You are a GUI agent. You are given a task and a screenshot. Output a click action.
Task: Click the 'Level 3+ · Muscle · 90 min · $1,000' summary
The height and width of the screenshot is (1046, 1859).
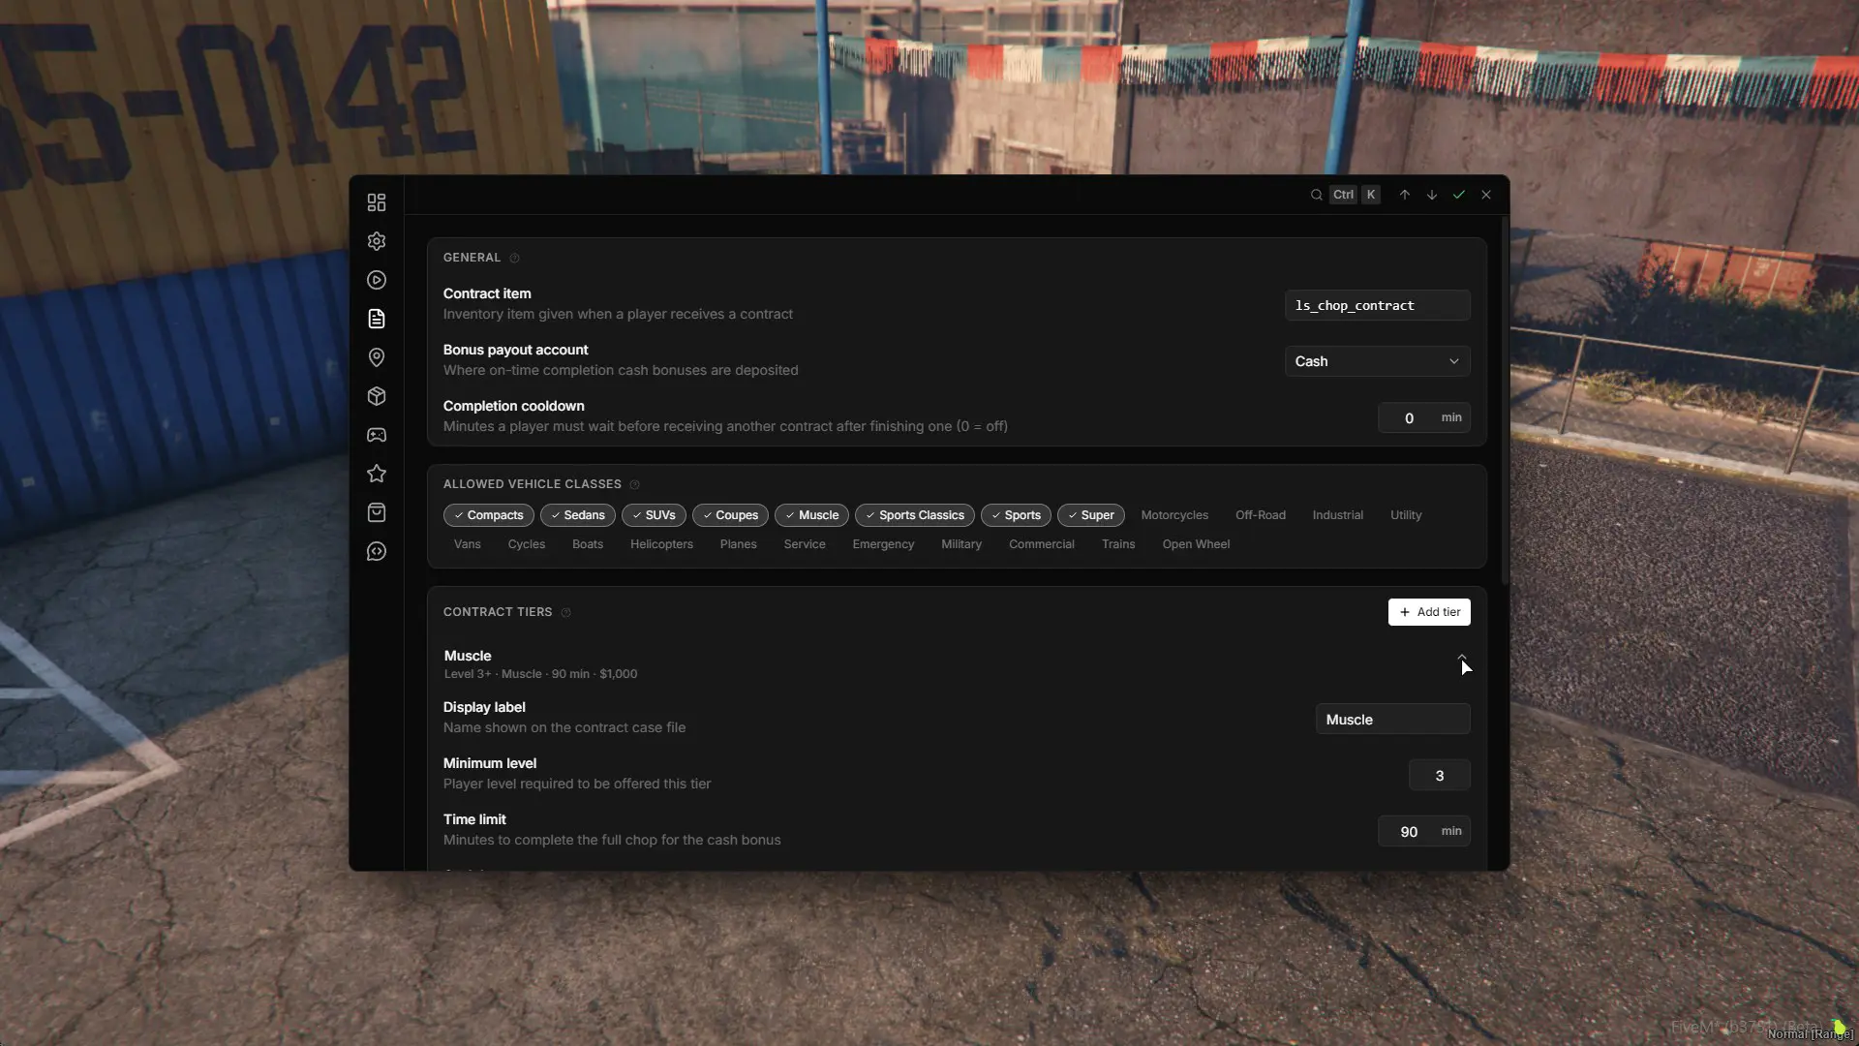point(540,674)
